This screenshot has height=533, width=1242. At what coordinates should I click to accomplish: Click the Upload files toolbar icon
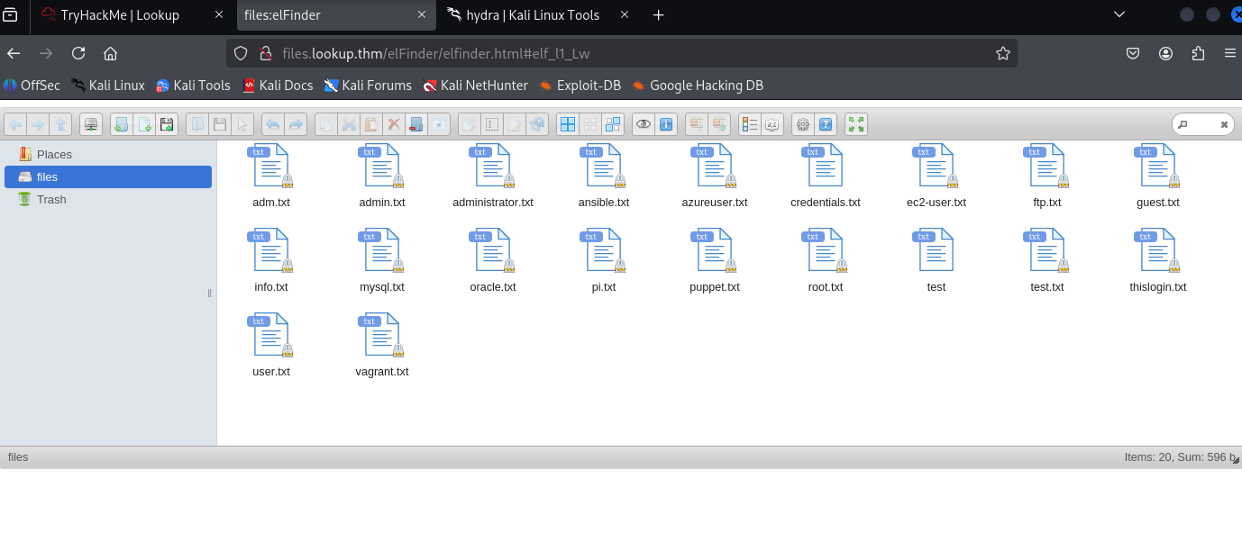(167, 124)
